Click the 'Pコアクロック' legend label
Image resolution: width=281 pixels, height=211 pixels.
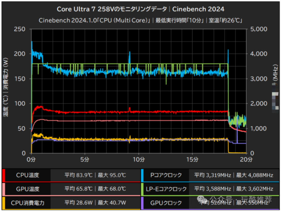coord(166,175)
